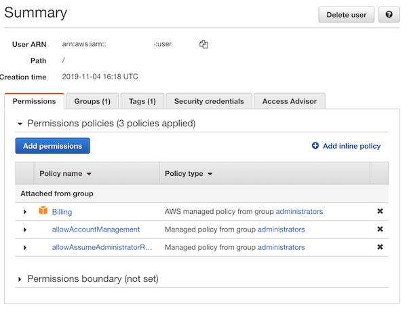Copy the User ARN with clipboard icon
Viewport: 407px width, 313px height.
[203, 44]
